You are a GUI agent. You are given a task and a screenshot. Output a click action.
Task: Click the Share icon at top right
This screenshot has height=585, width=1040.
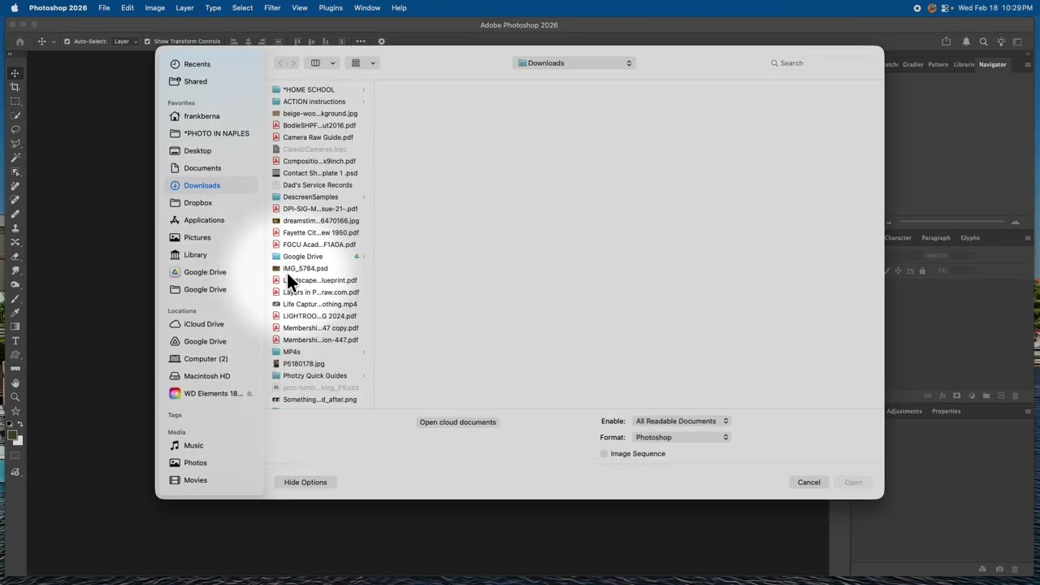(x=947, y=41)
